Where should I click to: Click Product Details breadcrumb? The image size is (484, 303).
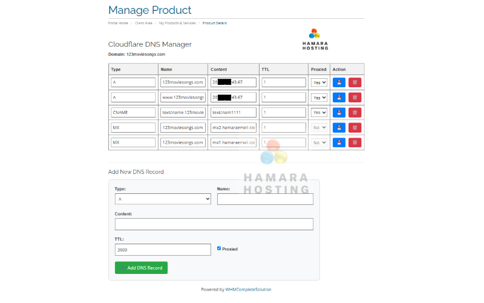click(215, 23)
